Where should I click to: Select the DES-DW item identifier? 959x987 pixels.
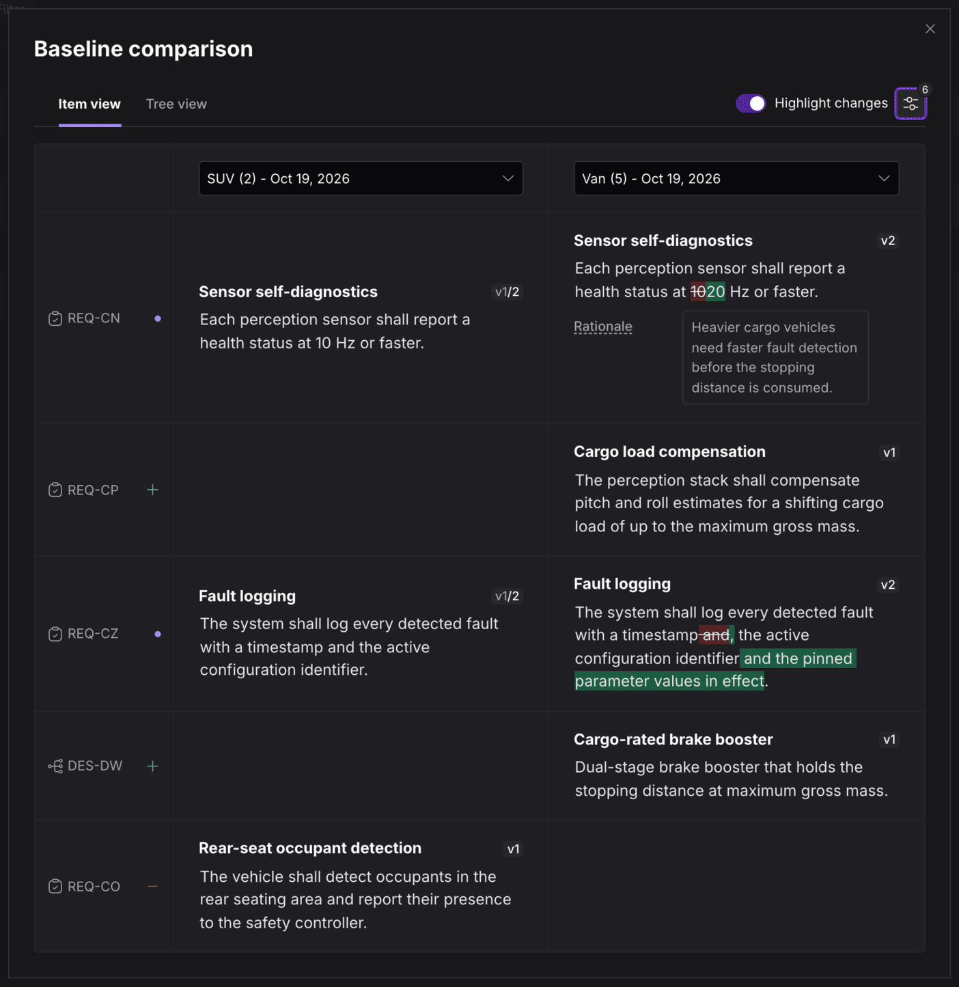tap(95, 766)
